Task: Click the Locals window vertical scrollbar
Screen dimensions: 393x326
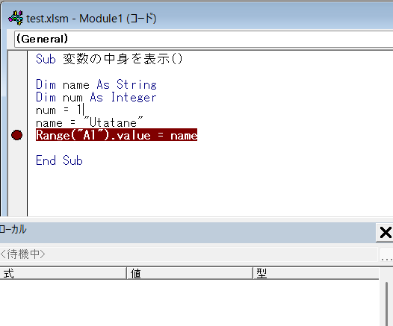Action: pos(386,304)
